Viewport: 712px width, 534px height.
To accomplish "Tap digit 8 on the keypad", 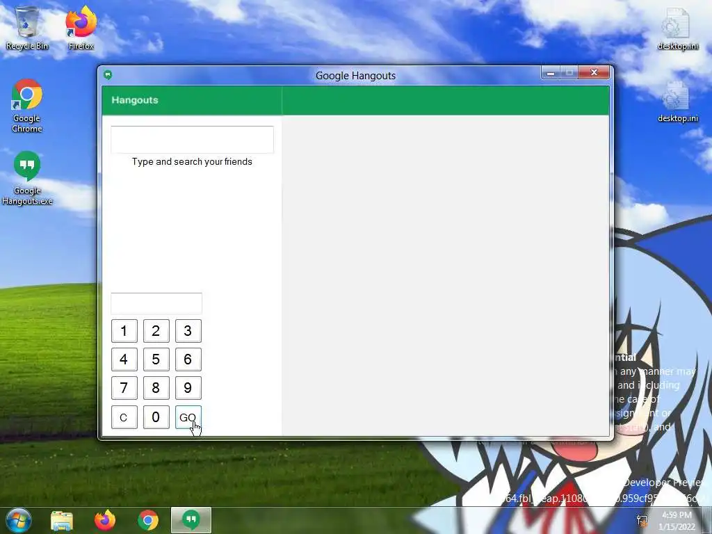I will 156,388.
